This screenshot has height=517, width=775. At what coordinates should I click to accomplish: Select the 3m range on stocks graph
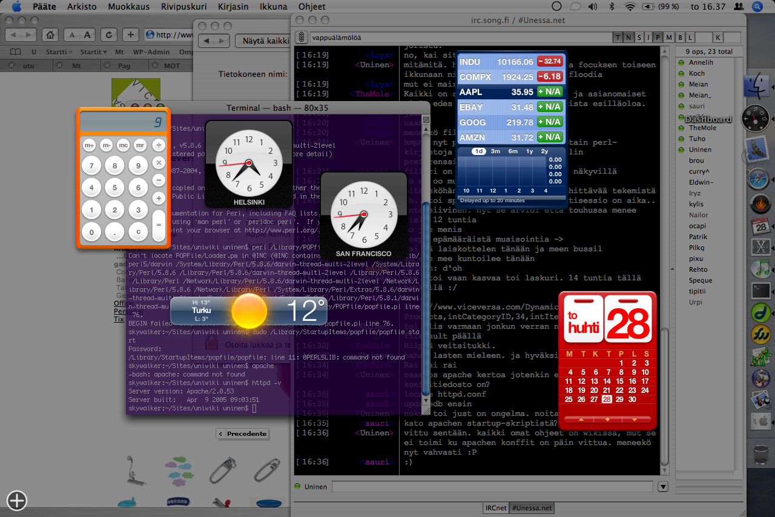[x=495, y=151]
